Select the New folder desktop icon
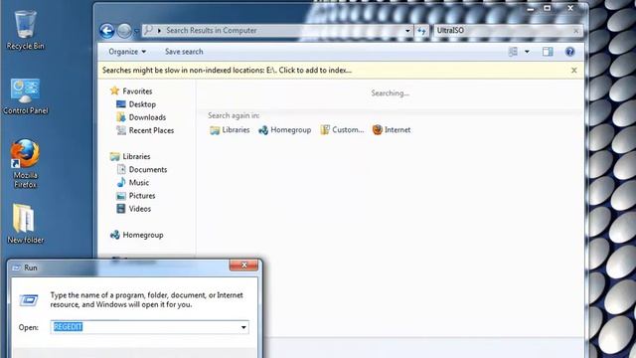 (x=25, y=224)
